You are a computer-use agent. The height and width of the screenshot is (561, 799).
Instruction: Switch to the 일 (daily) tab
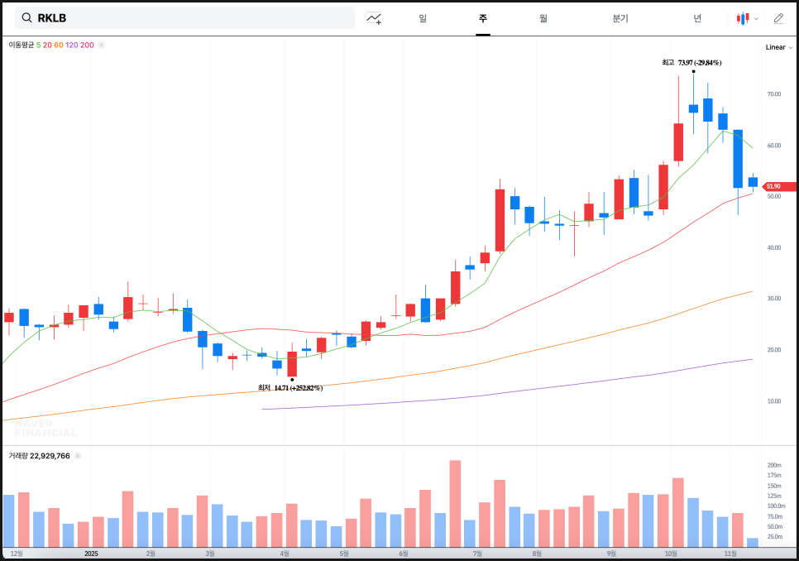pyautogui.click(x=423, y=18)
